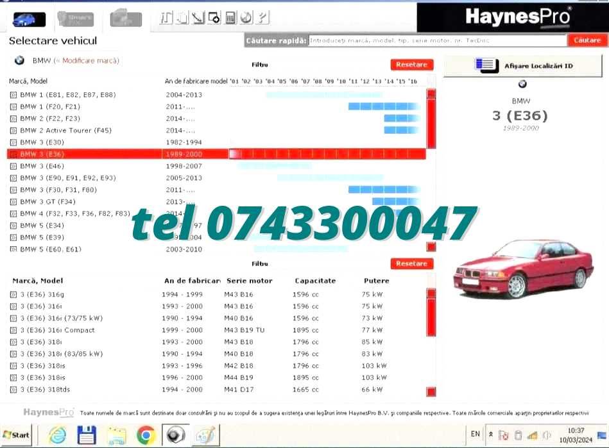609x448 pixels.
Task: Select 3 (E36) 318is with M42 B18
Action: 43,366
